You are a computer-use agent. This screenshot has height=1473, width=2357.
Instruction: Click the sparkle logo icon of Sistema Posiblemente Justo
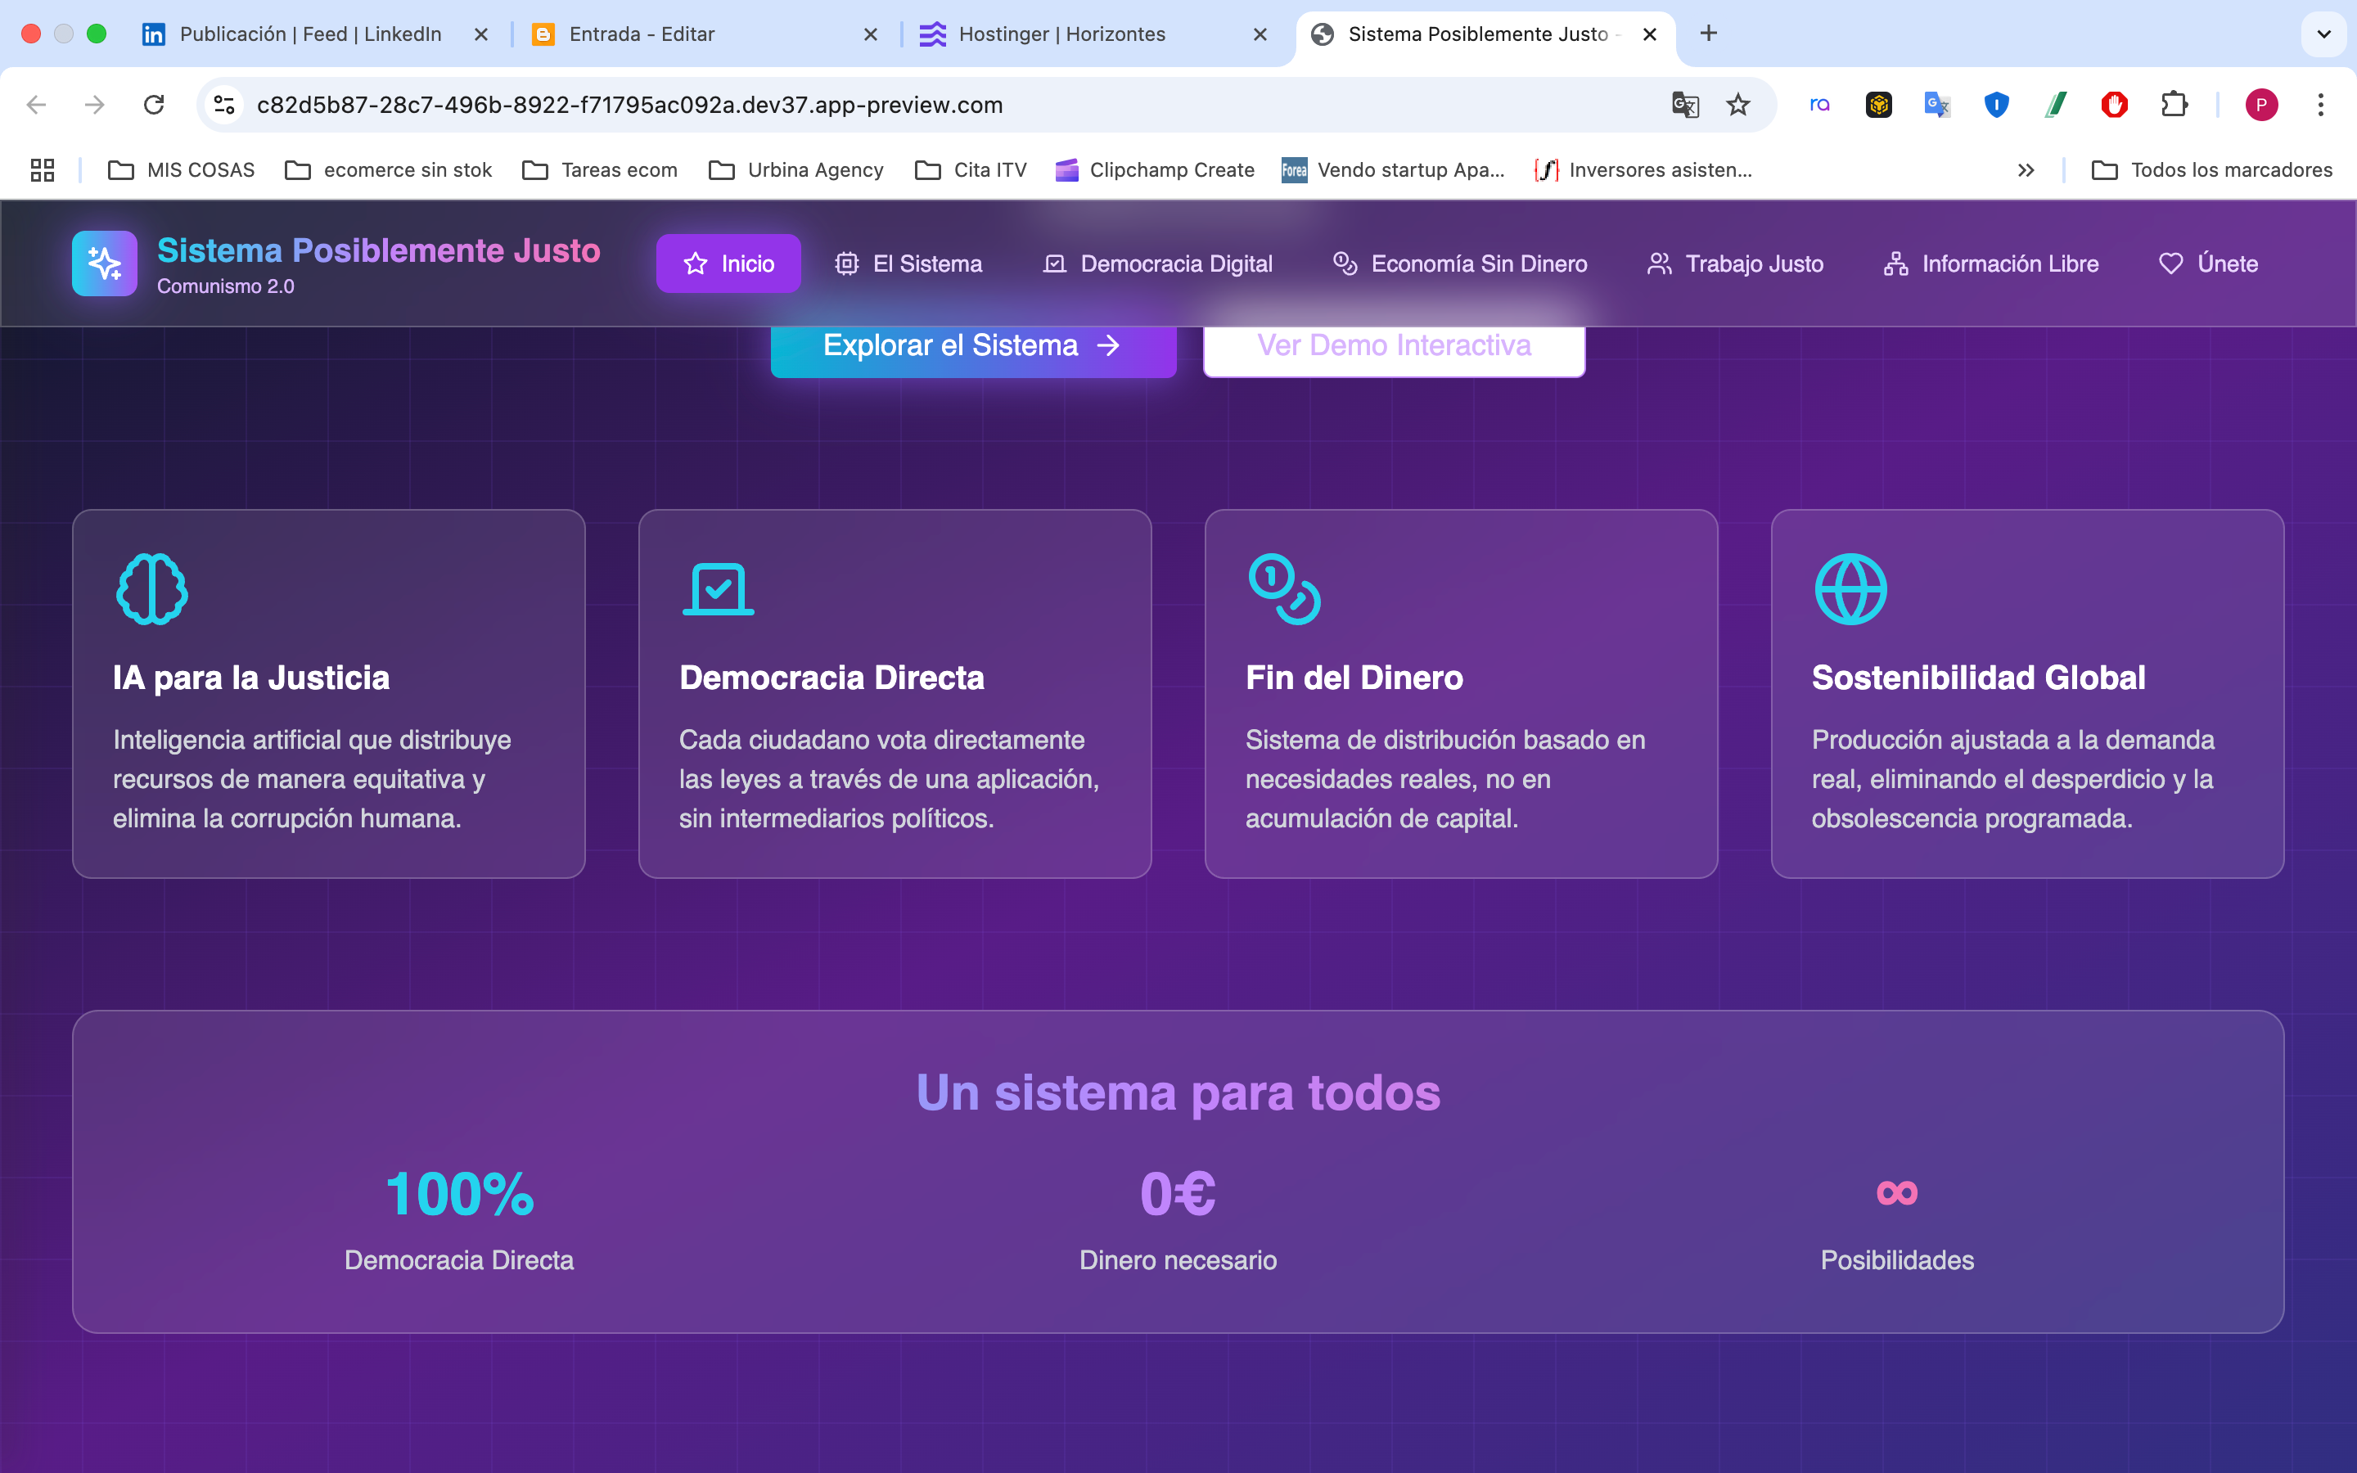point(104,263)
